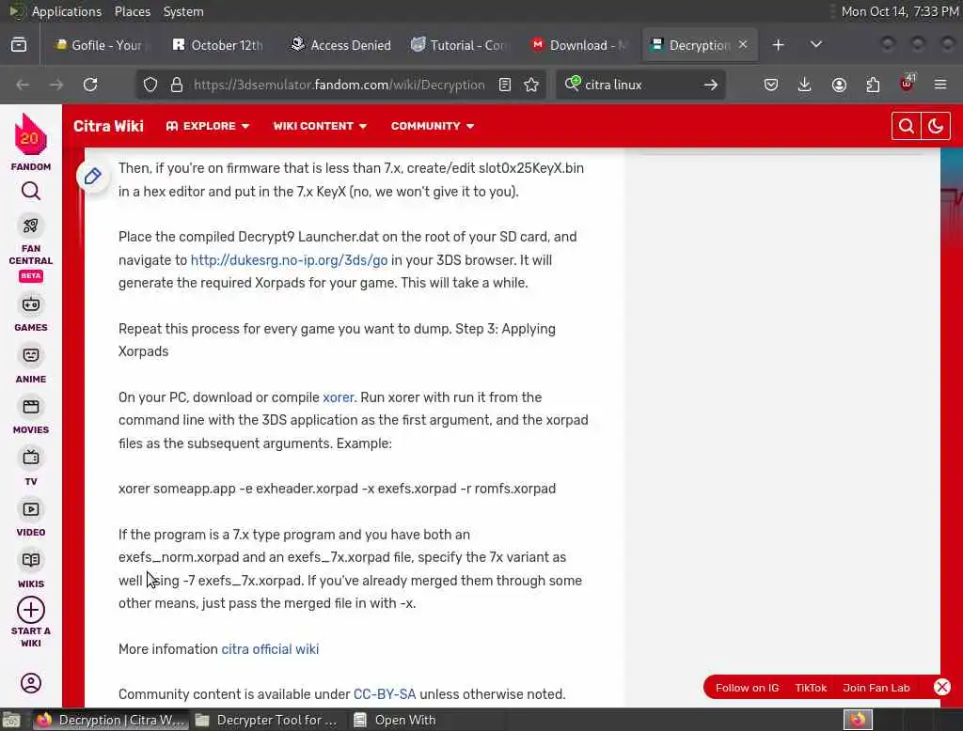Click the Citra Wiki title link
The width and height of the screenshot is (963, 731).
(108, 126)
